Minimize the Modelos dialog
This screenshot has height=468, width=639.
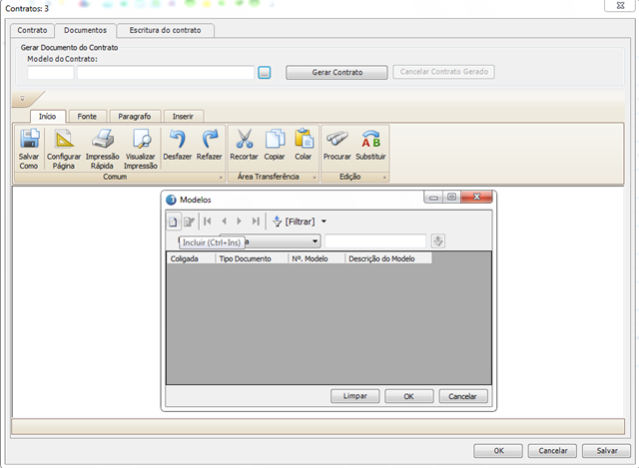pos(433,198)
